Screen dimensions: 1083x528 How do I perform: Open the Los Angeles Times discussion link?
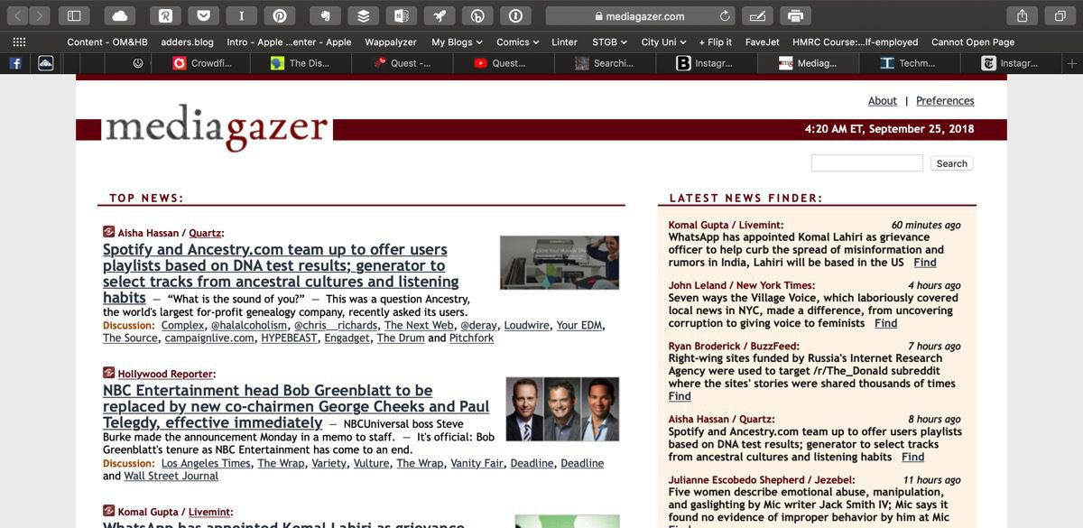[x=206, y=463]
